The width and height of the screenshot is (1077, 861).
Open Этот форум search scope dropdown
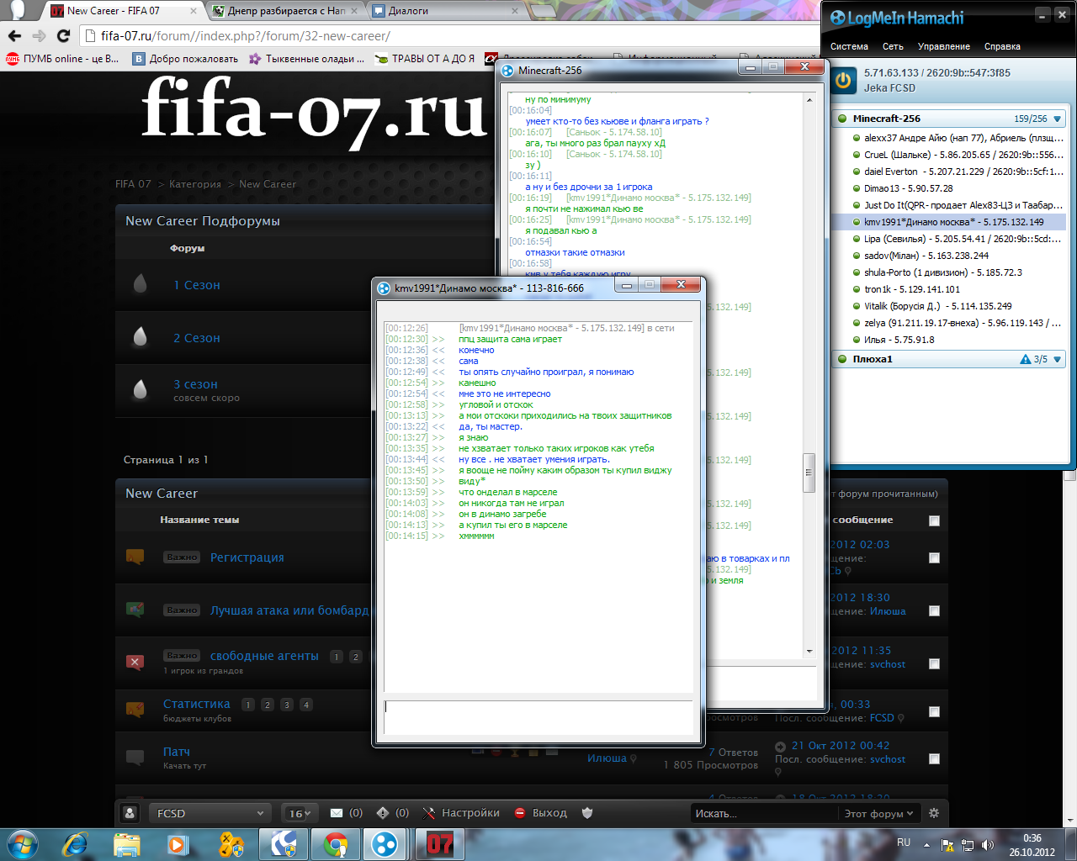coord(878,813)
